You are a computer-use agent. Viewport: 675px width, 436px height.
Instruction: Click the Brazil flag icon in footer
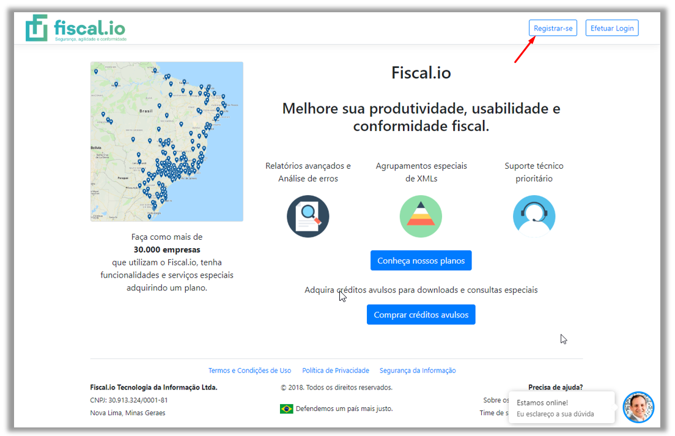(x=286, y=408)
